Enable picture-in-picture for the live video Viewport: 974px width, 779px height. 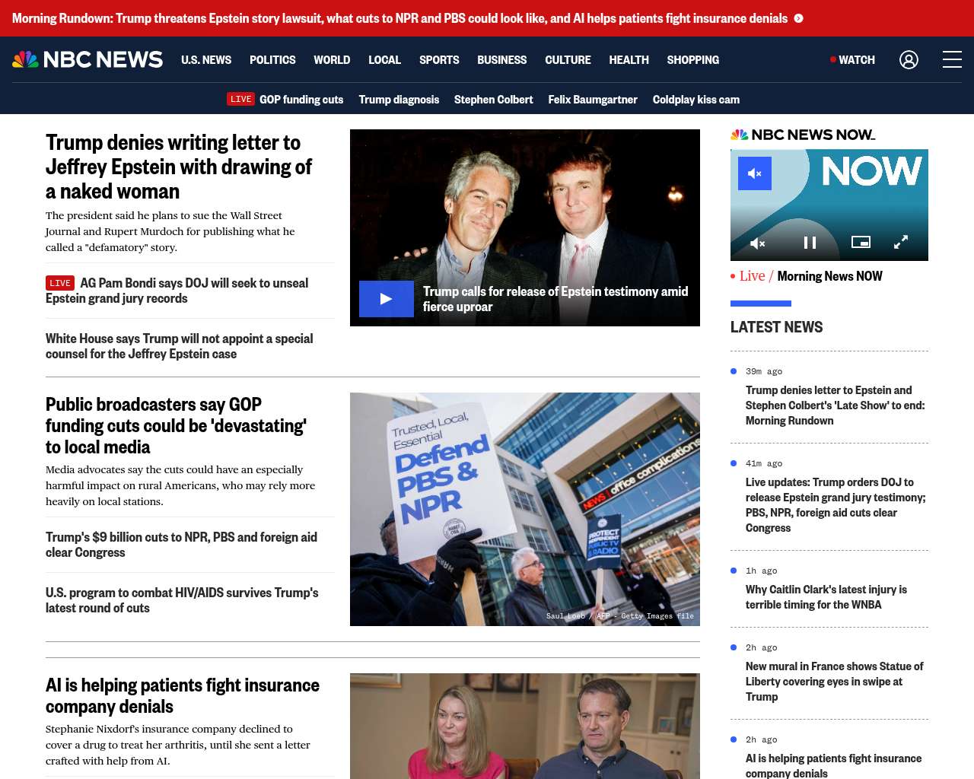click(x=861, y=242)
